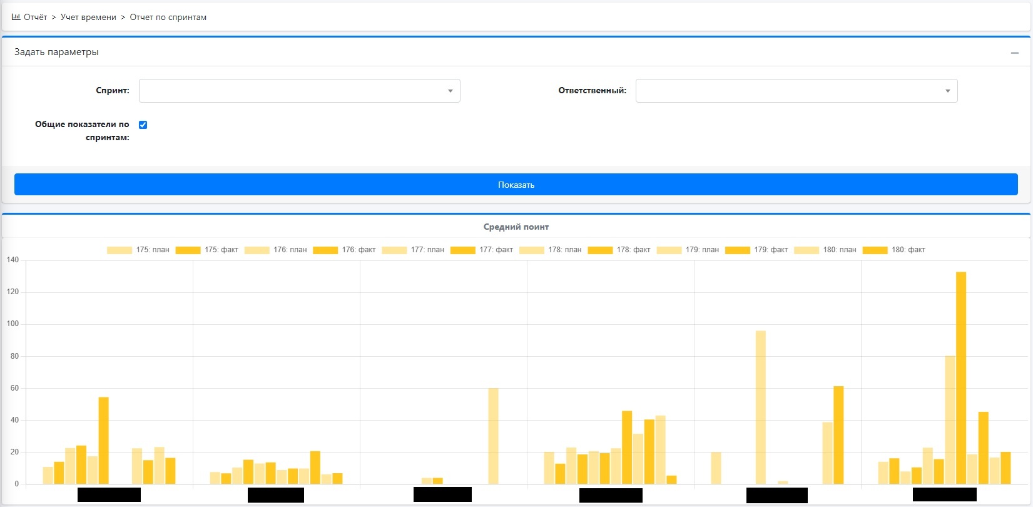This screenshot has height=507, width=1033.
Task: Toggle the 175: план legend swatch
Action: pyautogui.click(x=120, y=250)
